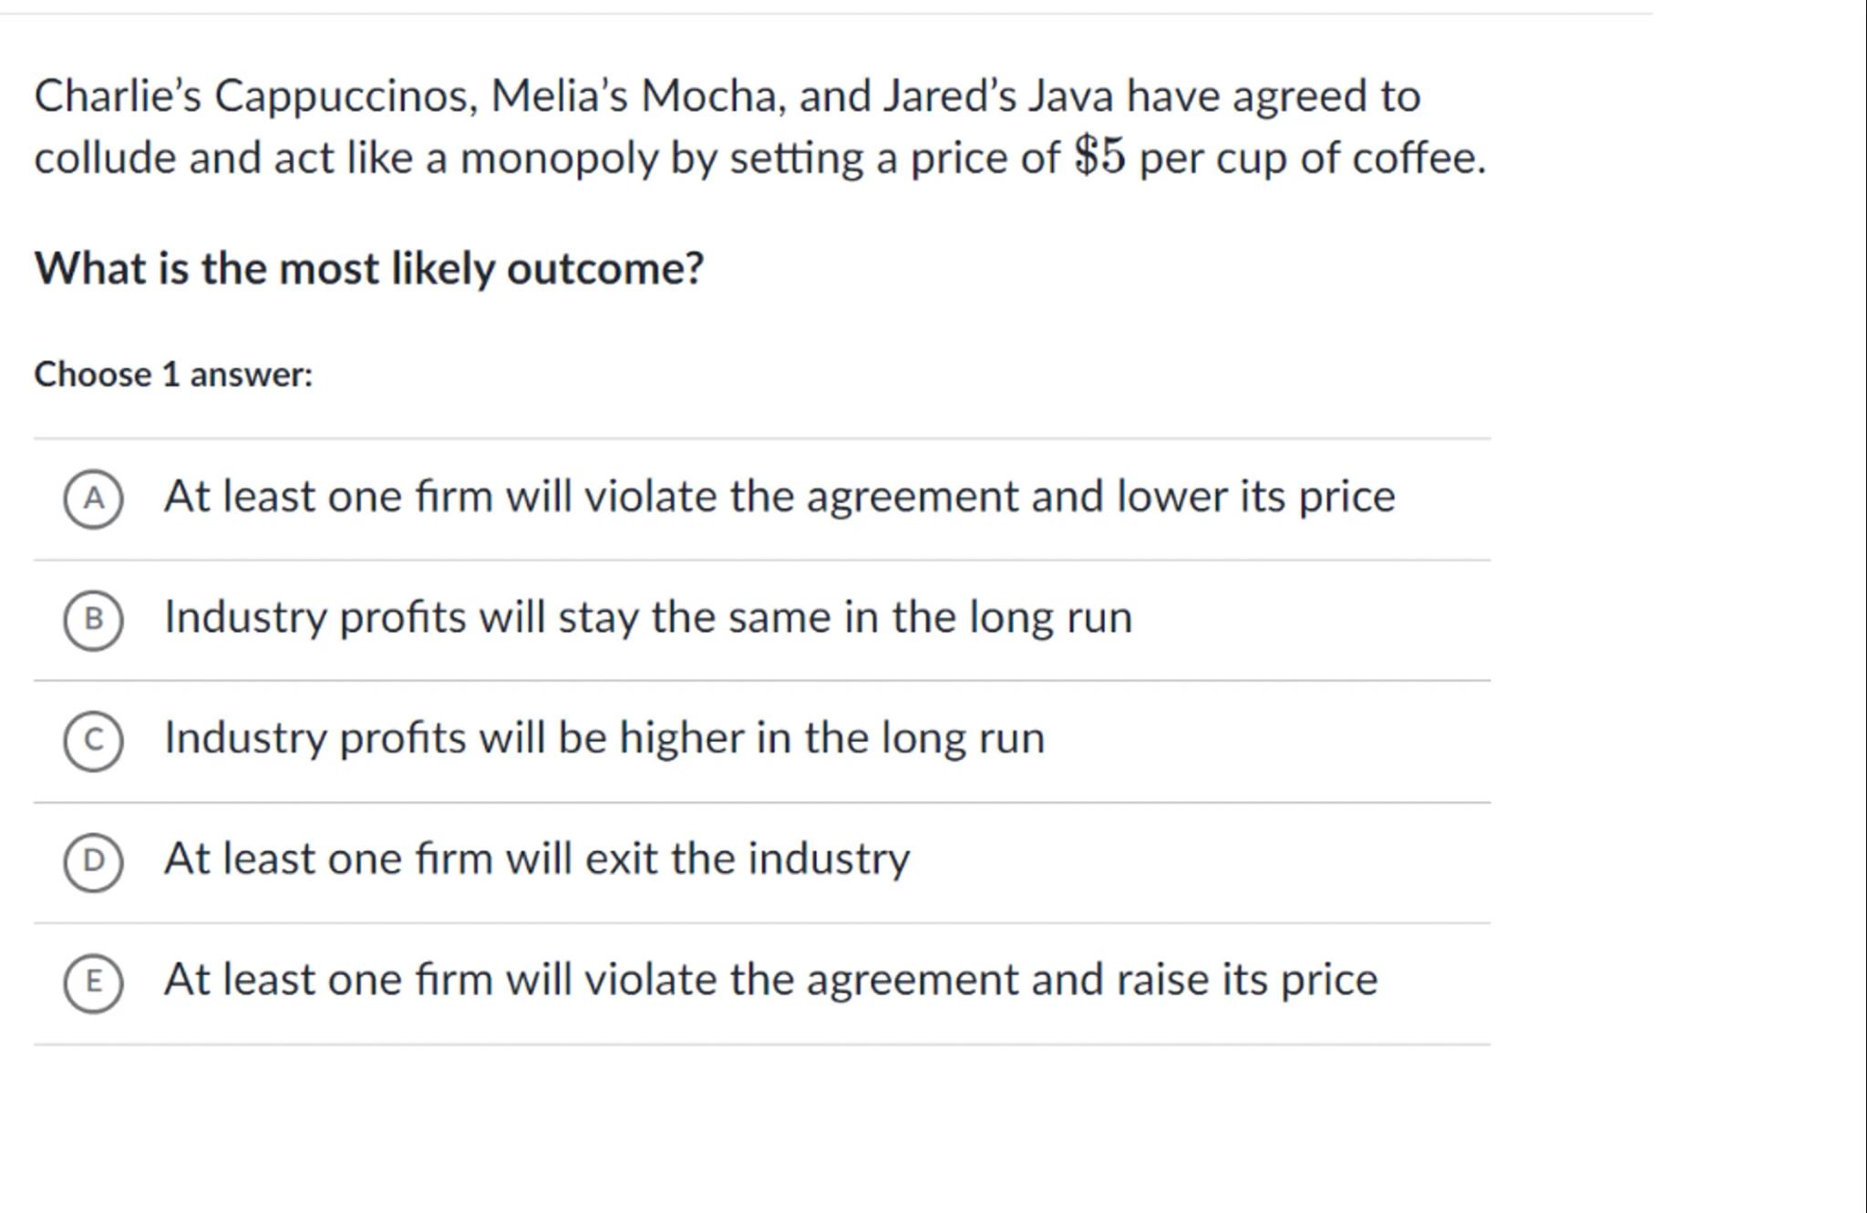
Task: Click 'Industry profits will stay the same' text
Action: coord(647,618)
